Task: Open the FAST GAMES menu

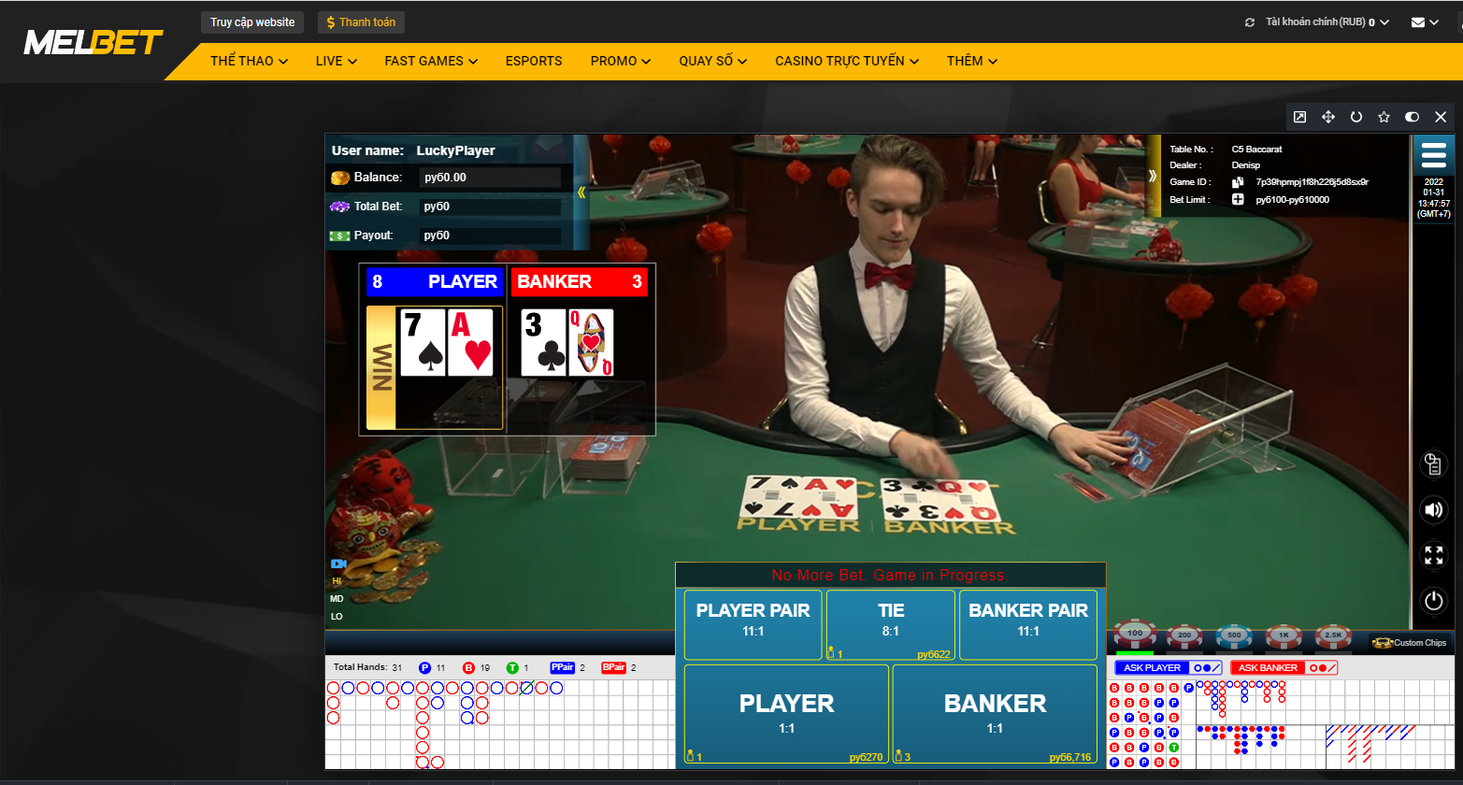Action: pos(431,61)
